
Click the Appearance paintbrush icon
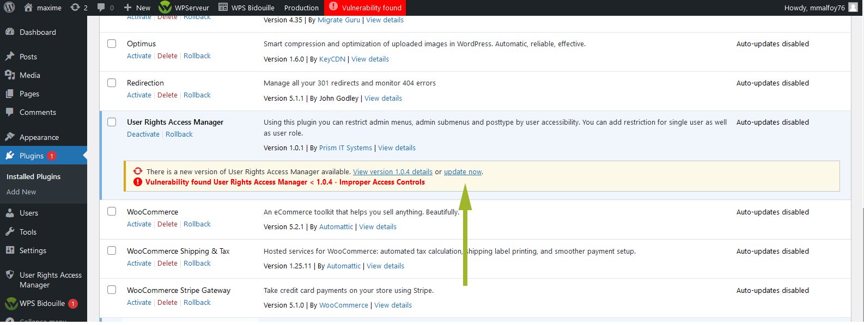coord(10,137)
